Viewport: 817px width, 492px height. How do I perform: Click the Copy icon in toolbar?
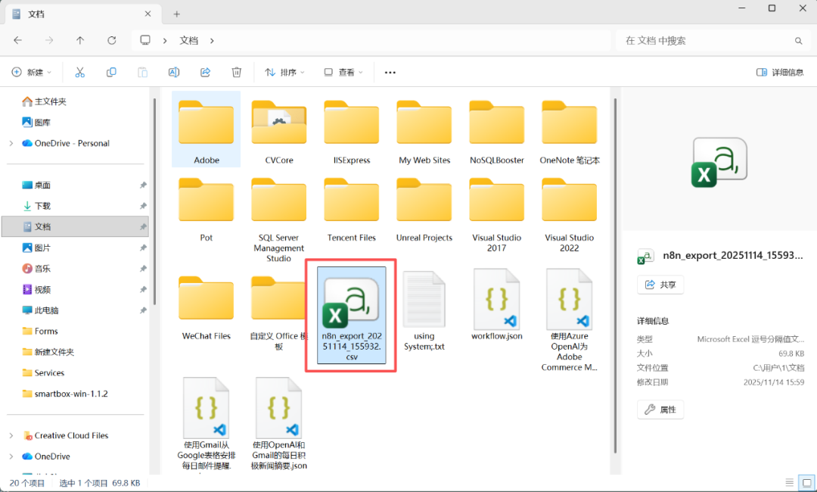coord(111,72)
